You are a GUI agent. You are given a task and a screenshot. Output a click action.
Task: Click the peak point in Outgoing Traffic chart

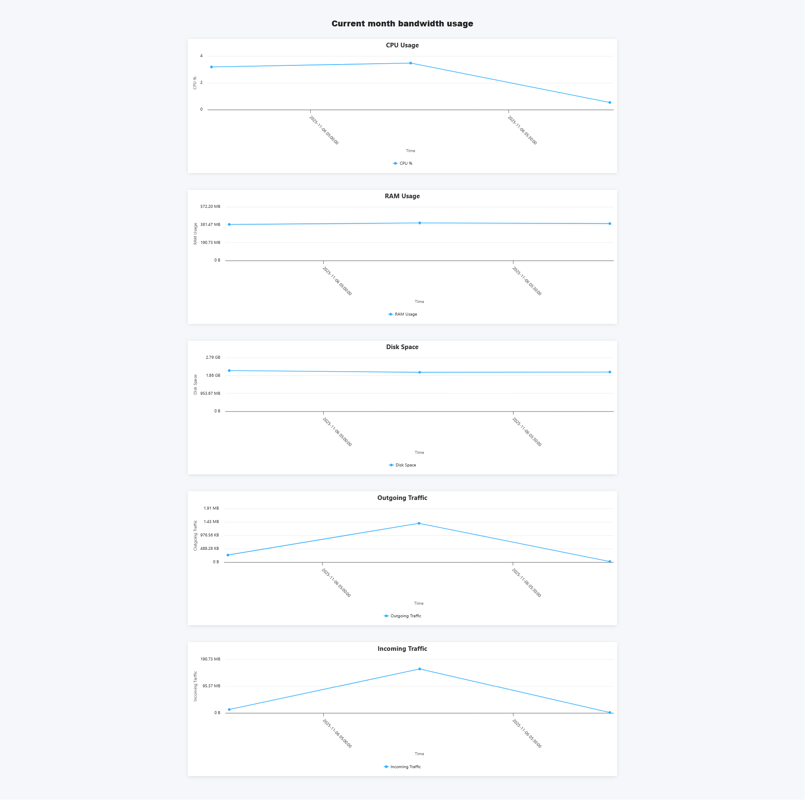pos(419,523)
